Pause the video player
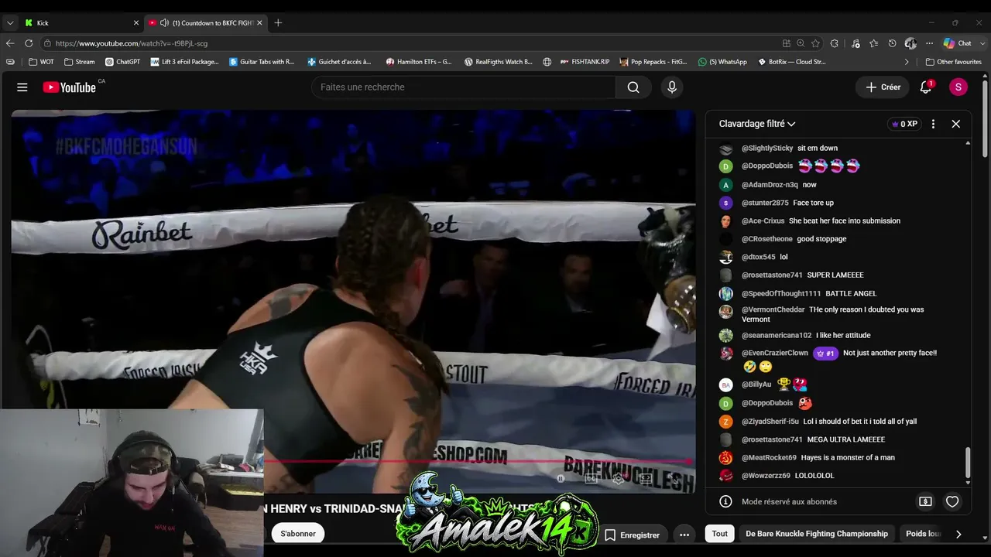The width and height of the screenshot is (991, 557). [561, 479]
